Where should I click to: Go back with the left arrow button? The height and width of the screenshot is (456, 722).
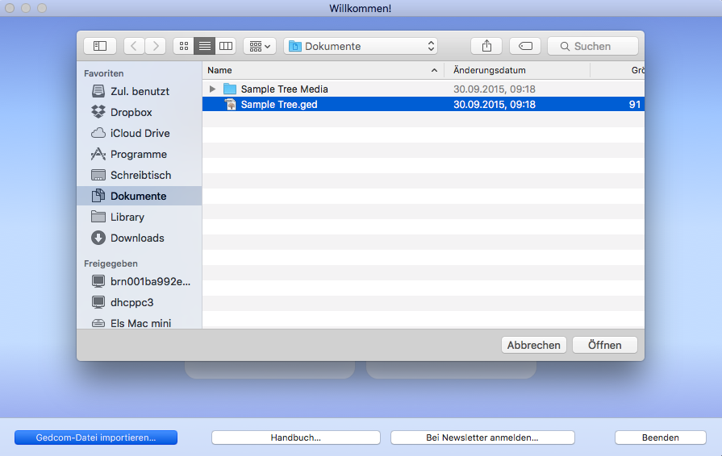coord(134,46)
